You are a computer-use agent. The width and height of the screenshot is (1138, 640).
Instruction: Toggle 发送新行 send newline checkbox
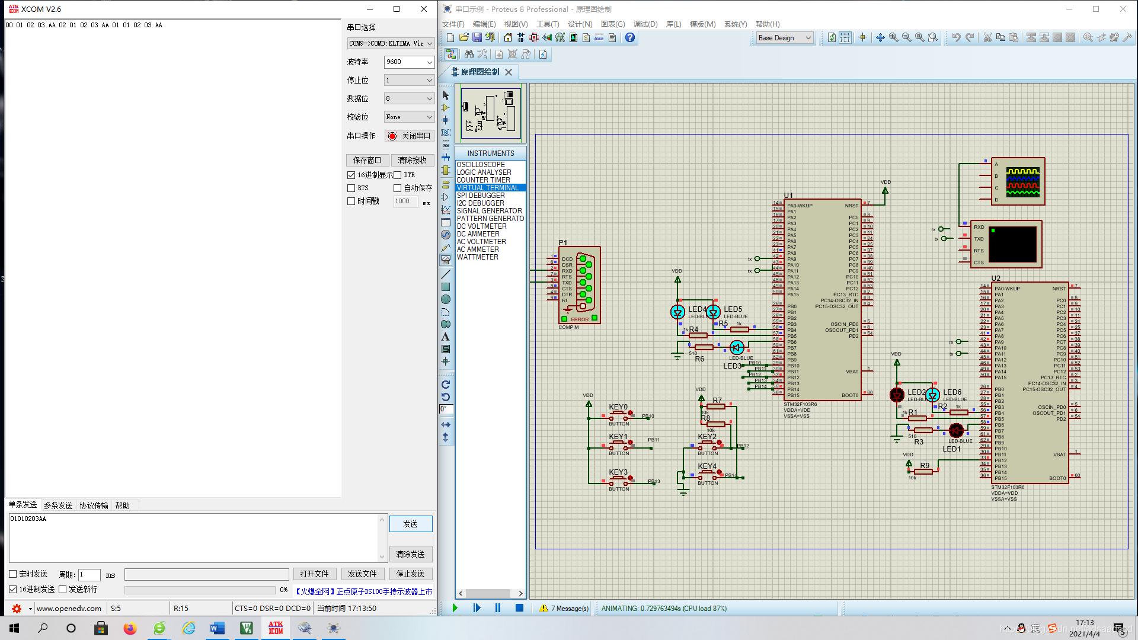[62, 590]
